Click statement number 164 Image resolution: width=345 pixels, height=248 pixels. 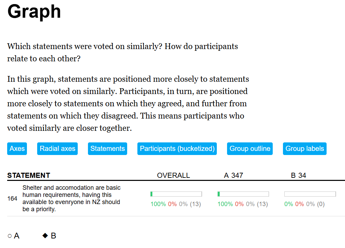pyautogui.click(x=12, y=198)
